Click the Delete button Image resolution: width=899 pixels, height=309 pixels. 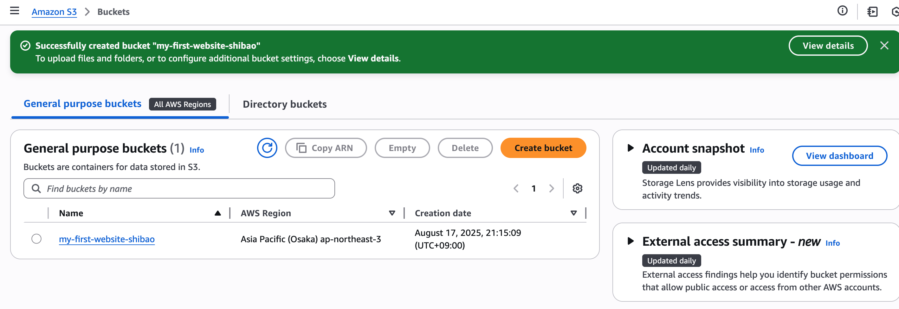tap(465, 148)
